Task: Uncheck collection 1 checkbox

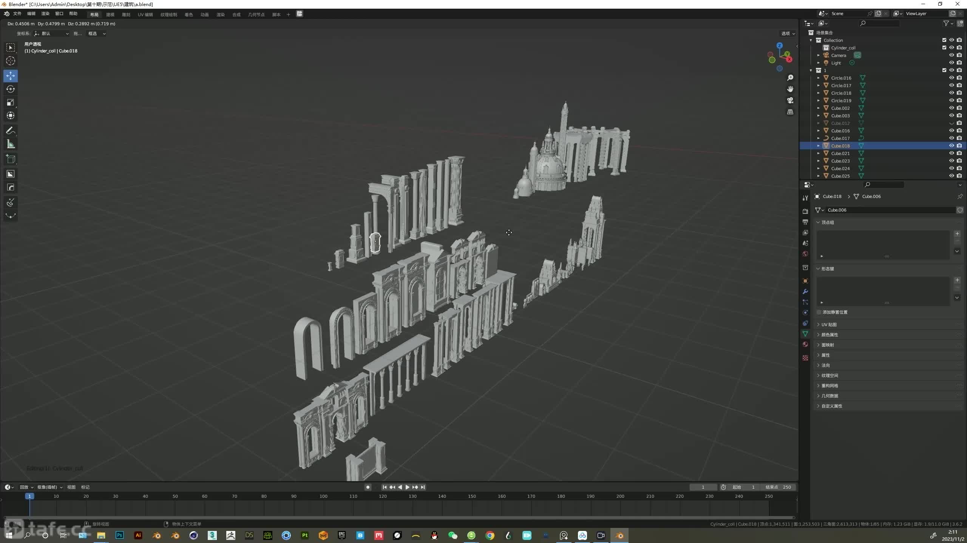Action: coord(944,70)
